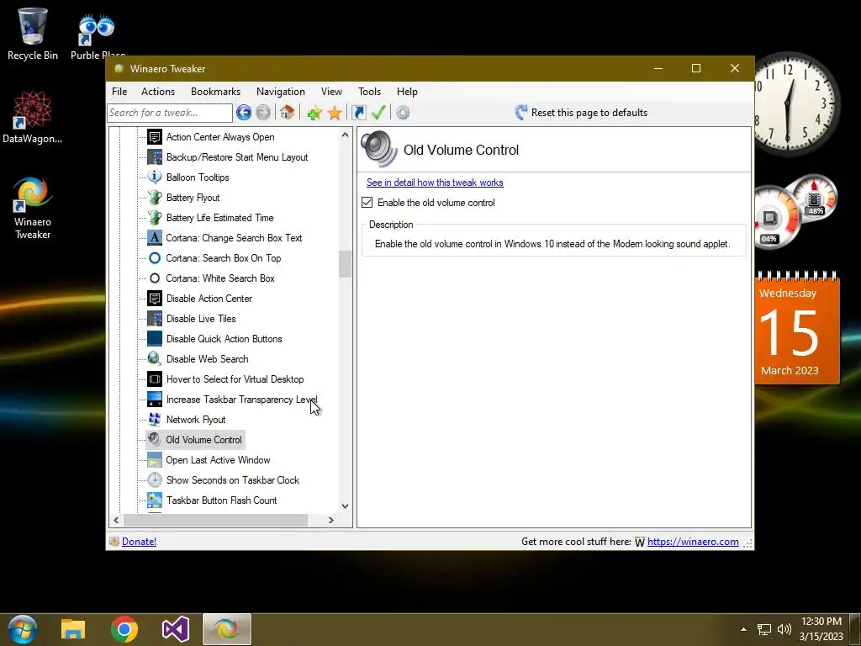861x646 pixels.
Task: Launch Google Chrome from the taskbar
Action: point(124,629)
